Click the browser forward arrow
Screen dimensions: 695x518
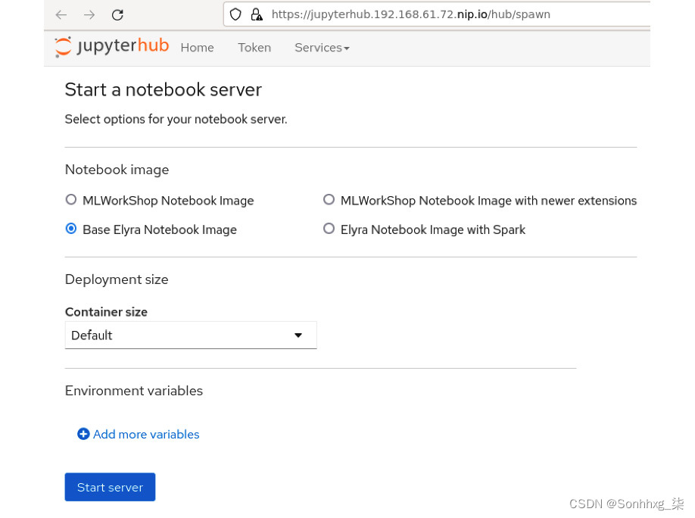click(x=89, y=14)
